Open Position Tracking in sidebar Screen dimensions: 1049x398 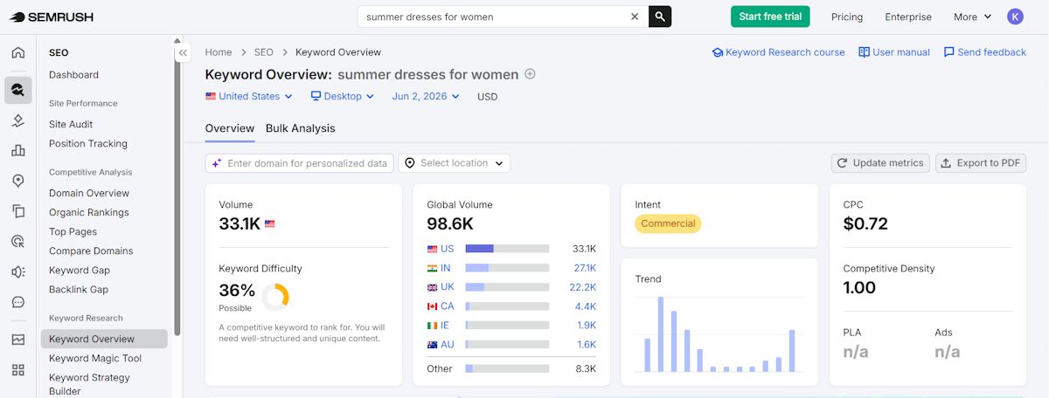coord(88,144)
